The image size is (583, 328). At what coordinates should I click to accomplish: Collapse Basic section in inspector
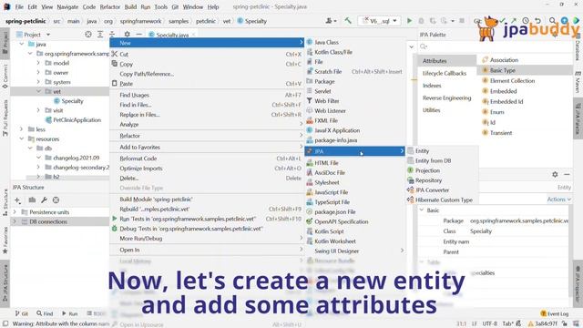[422, 210]
